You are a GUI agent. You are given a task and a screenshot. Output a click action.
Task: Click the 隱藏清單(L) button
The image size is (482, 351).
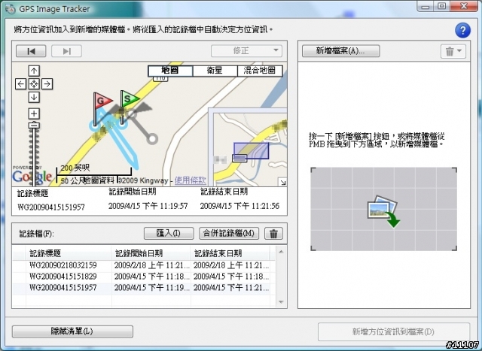pyautogui.click(x=72, y=331)
